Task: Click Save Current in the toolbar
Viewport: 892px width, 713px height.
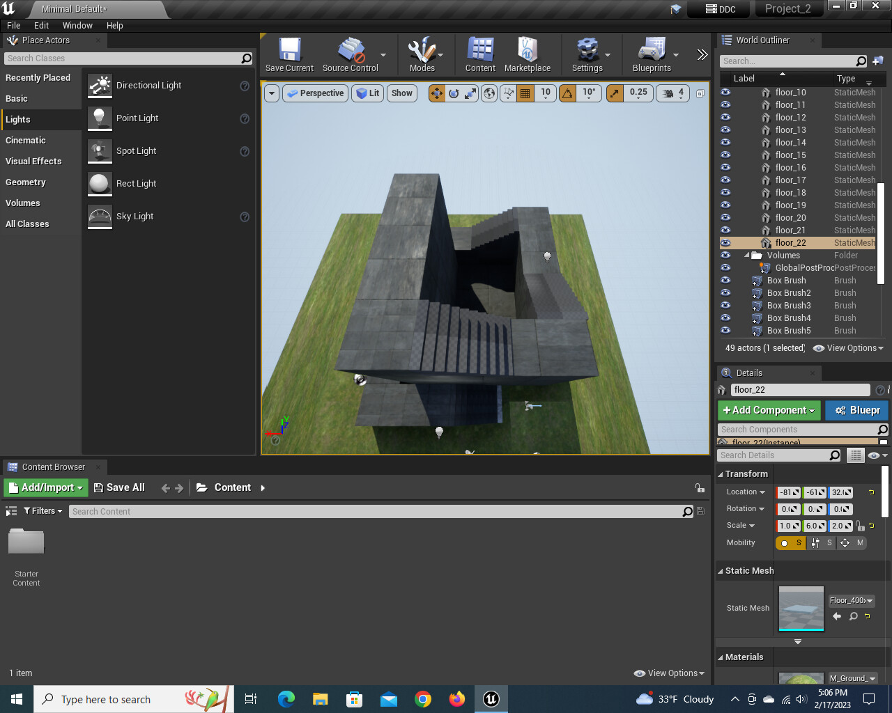Action: click(289, 54)
